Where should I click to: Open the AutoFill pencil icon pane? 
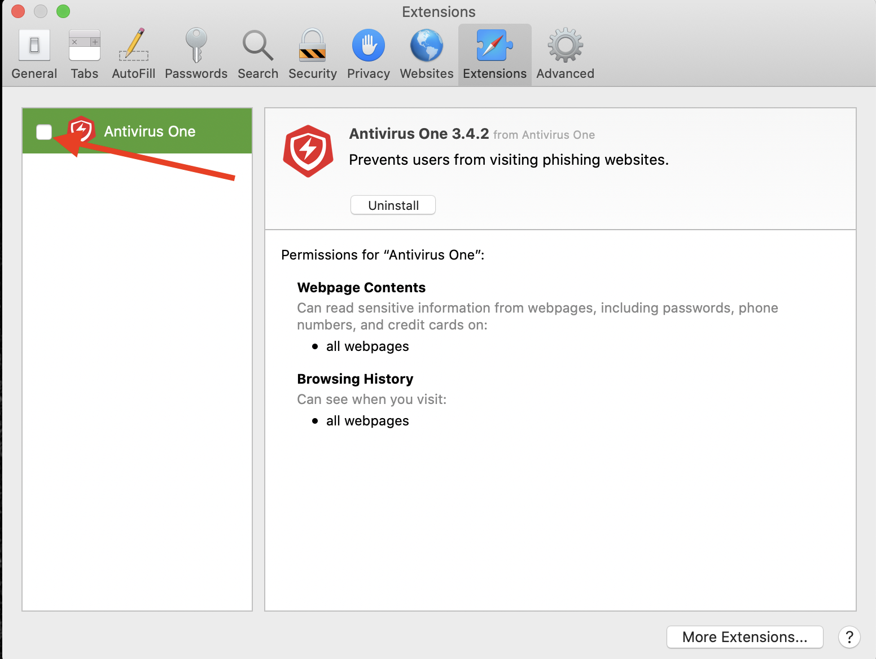pyautogui.click(x=134, y=55)
